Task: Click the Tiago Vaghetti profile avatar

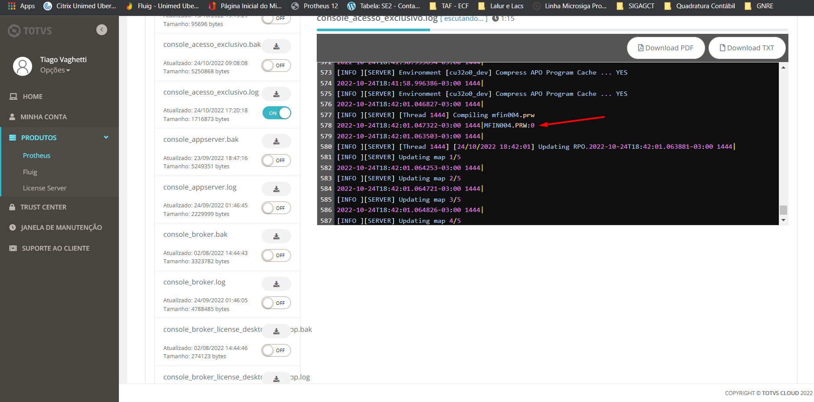Action: click(23, 66)
